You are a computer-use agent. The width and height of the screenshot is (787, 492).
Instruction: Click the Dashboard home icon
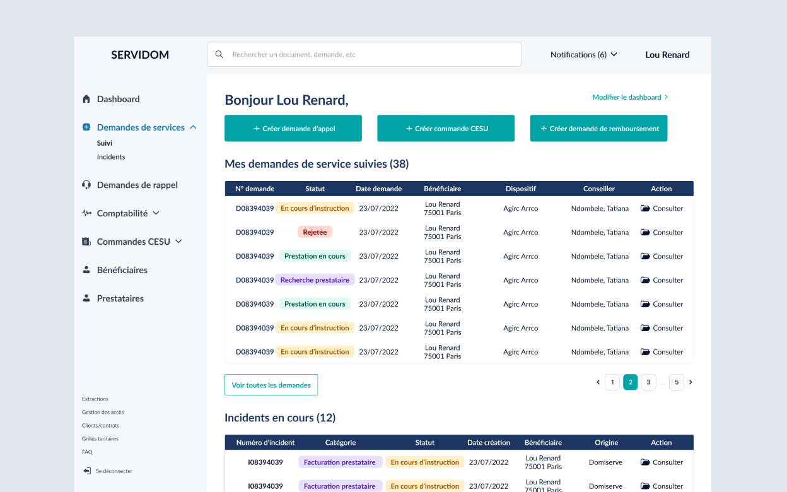point(86,99)
